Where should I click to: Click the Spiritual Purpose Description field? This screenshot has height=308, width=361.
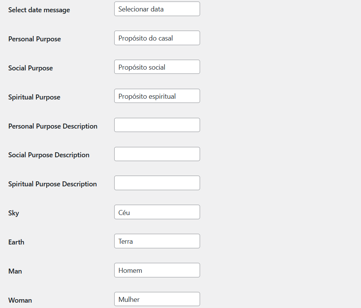pyautogui.click(x=157, y=183)
